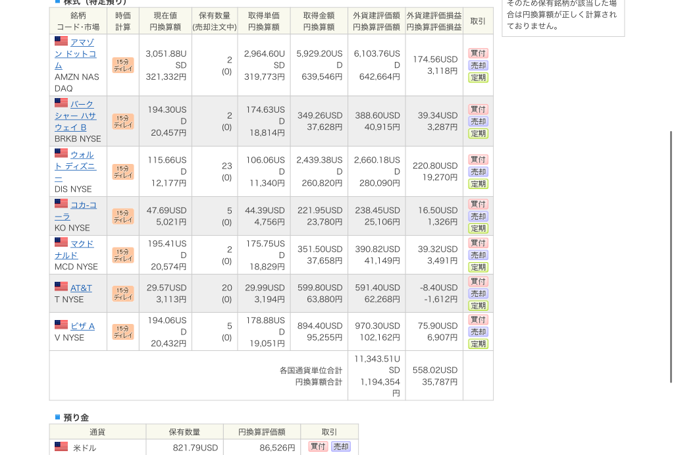
Task: Click the 15分ディレイ badge in BRKB row
Action: [123, 121]
